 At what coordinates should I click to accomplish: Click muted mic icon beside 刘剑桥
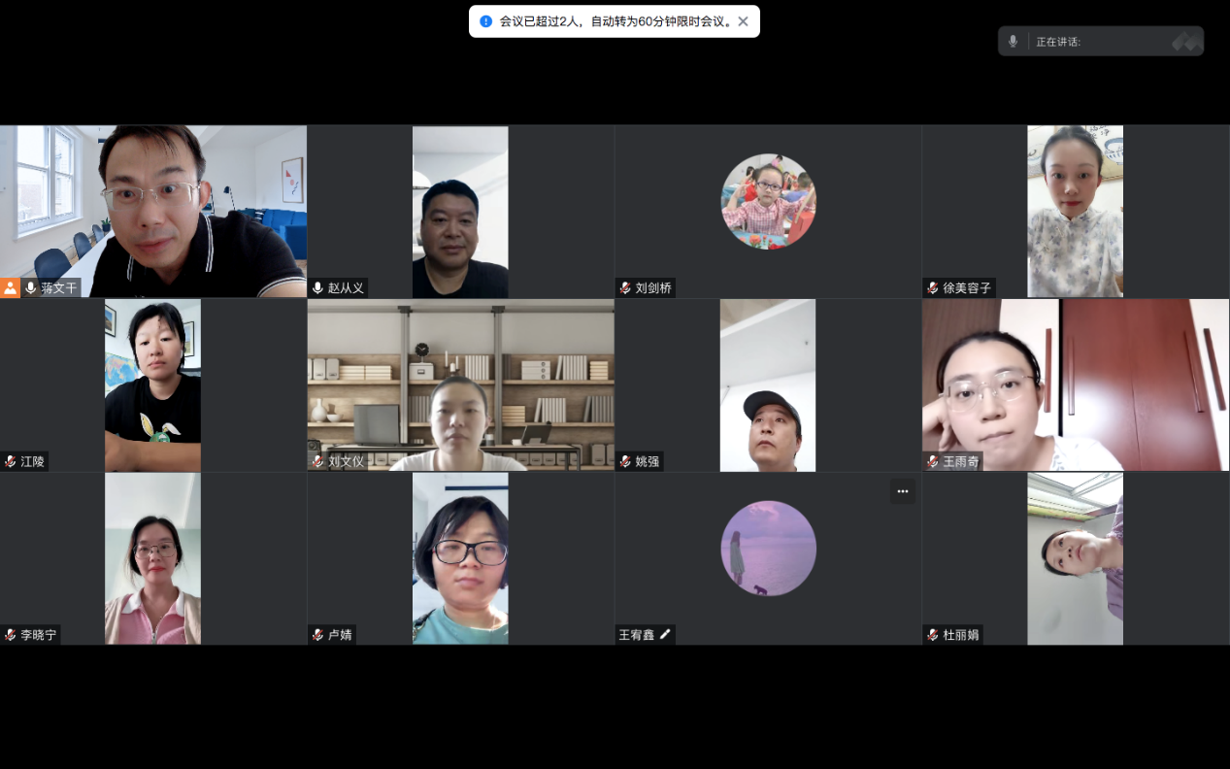625,288
